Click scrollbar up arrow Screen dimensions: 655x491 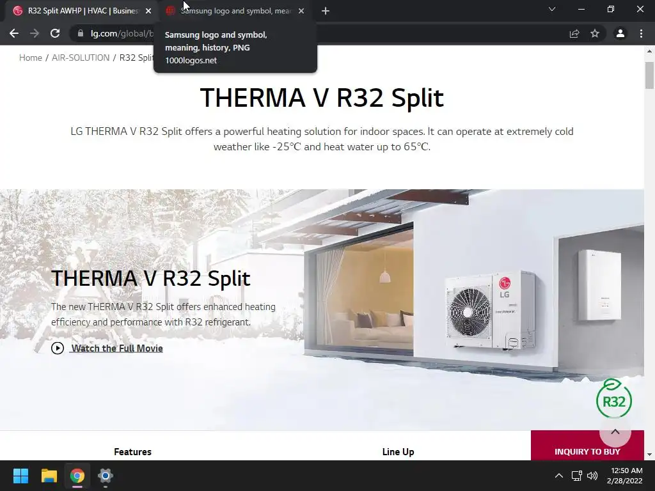coord(649,51)
